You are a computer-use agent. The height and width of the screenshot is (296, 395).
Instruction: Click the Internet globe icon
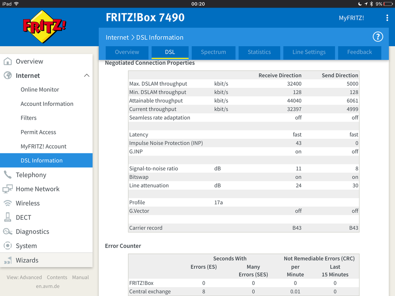click(x=8, y=75)
